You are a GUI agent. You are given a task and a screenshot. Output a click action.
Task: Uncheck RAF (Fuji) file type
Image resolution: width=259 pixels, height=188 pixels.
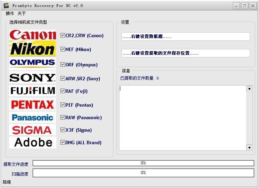coord(63,91)
